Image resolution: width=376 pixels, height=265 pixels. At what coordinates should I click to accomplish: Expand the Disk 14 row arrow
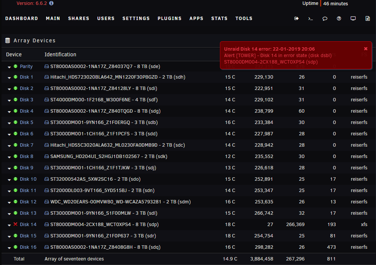tap(9, 225)
